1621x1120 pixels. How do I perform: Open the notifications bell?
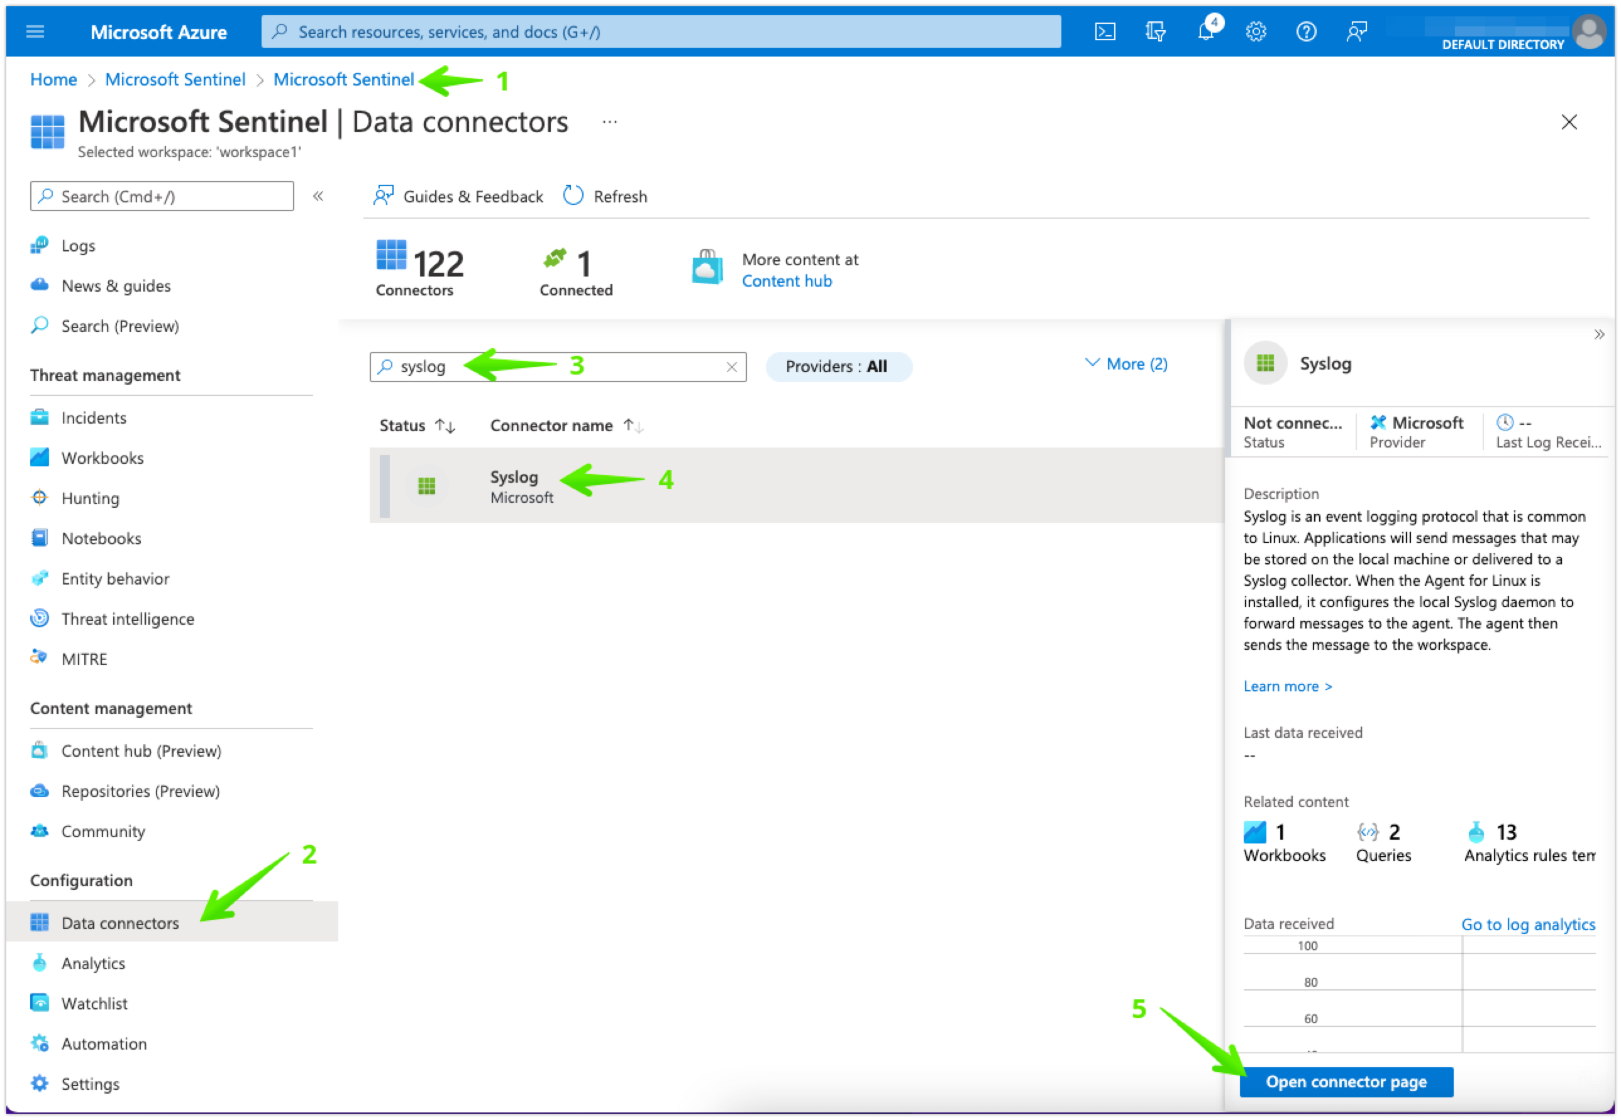[1207, 31]
